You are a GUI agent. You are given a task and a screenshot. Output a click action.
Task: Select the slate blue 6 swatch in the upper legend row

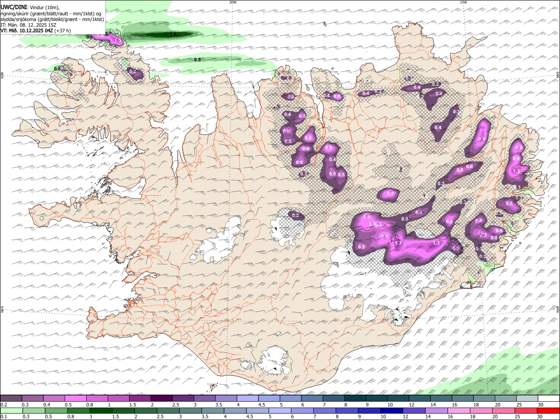click(312, 399)
